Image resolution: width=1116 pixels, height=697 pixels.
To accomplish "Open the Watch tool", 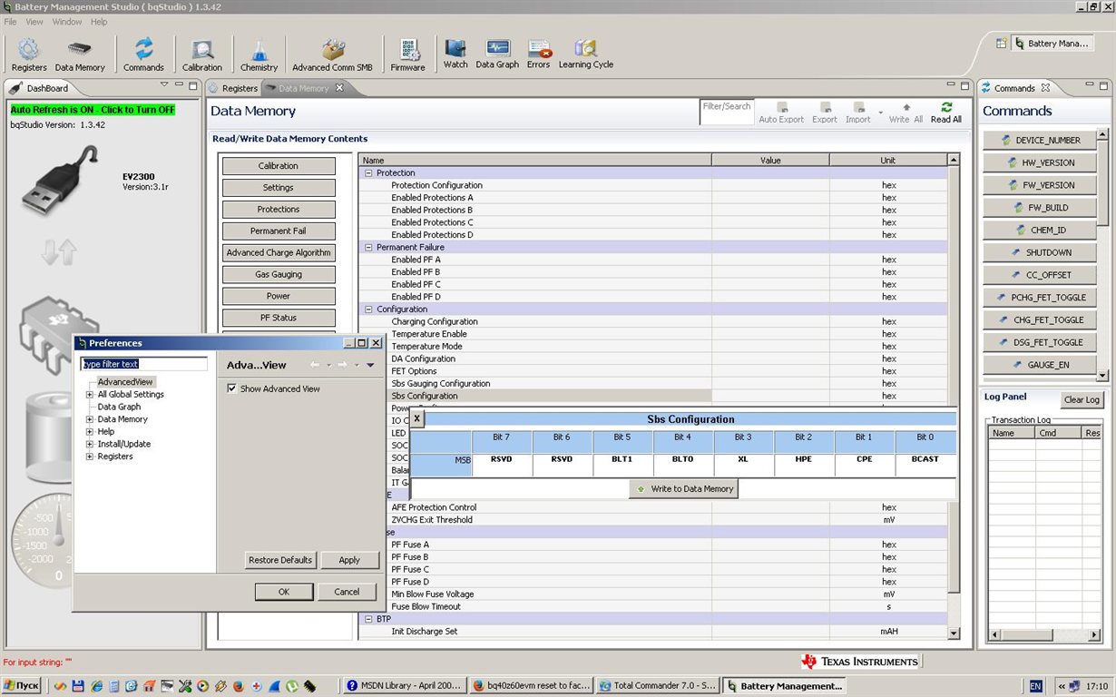I will point(455,53).
